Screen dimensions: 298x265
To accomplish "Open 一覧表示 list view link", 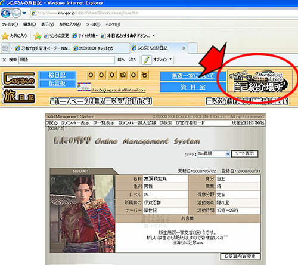I will [x=104, y=123].
